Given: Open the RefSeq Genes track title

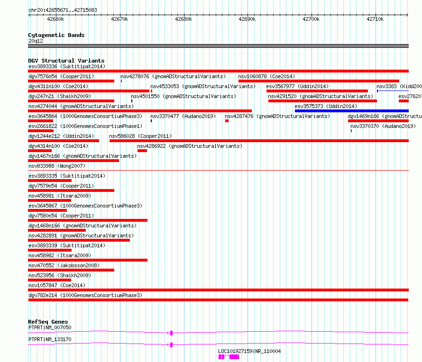Looking at the screenshot, I should (x=48, y=322).
